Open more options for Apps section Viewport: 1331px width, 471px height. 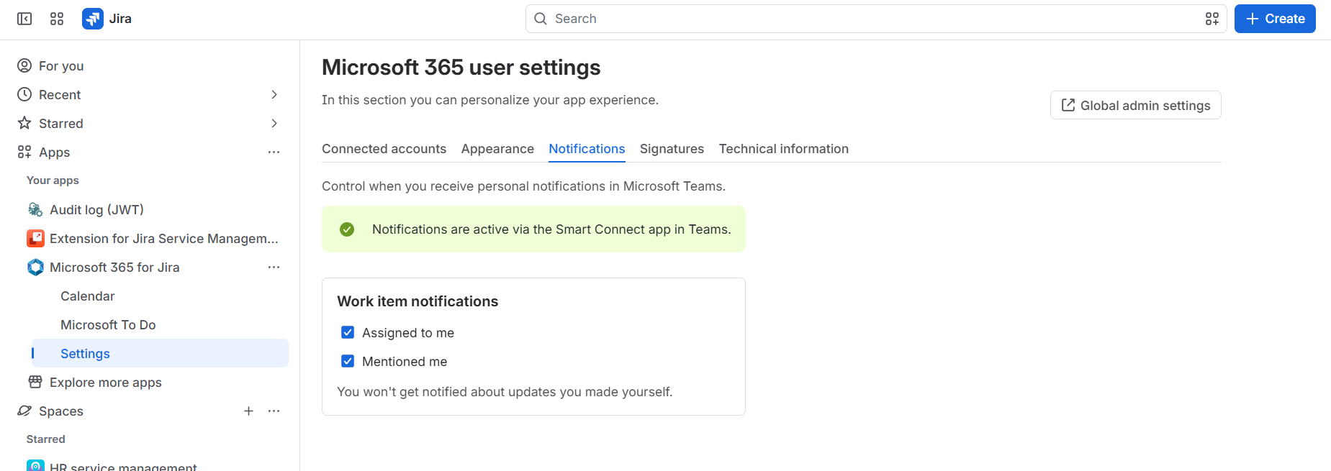coord(274,152)
